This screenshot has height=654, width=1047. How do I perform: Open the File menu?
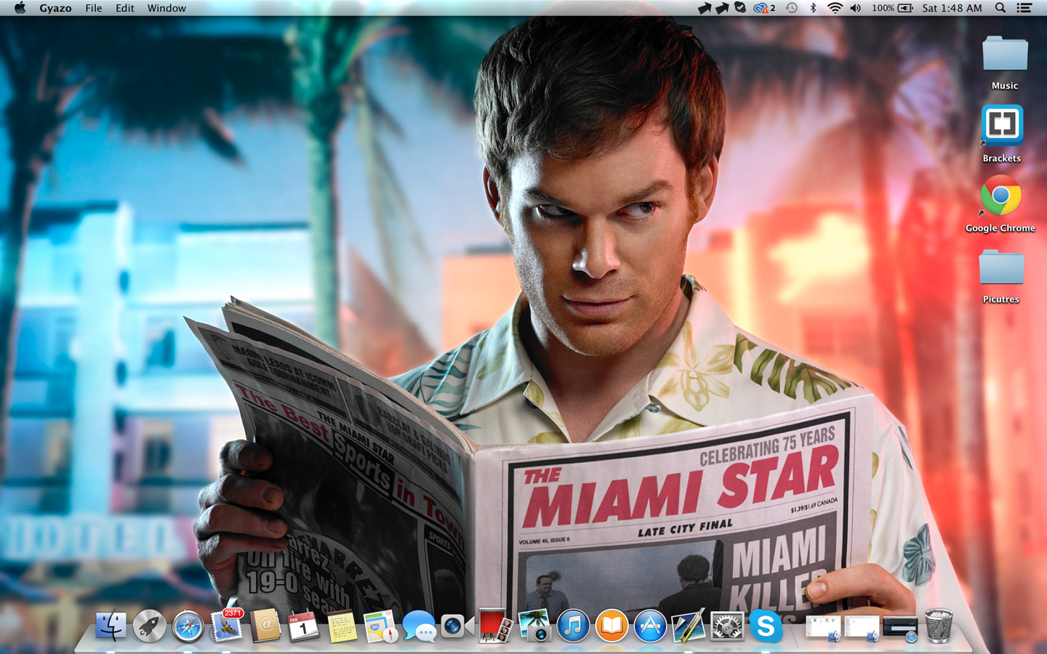pos(93,8)
